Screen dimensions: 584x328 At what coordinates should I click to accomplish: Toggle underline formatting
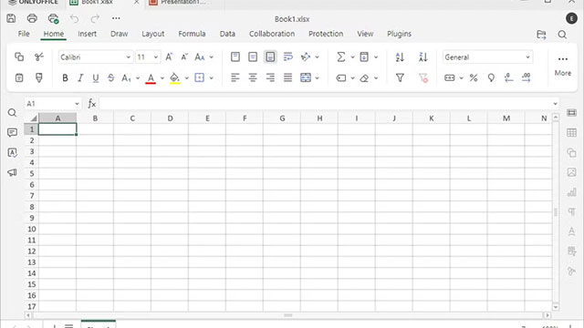[95, 77]
